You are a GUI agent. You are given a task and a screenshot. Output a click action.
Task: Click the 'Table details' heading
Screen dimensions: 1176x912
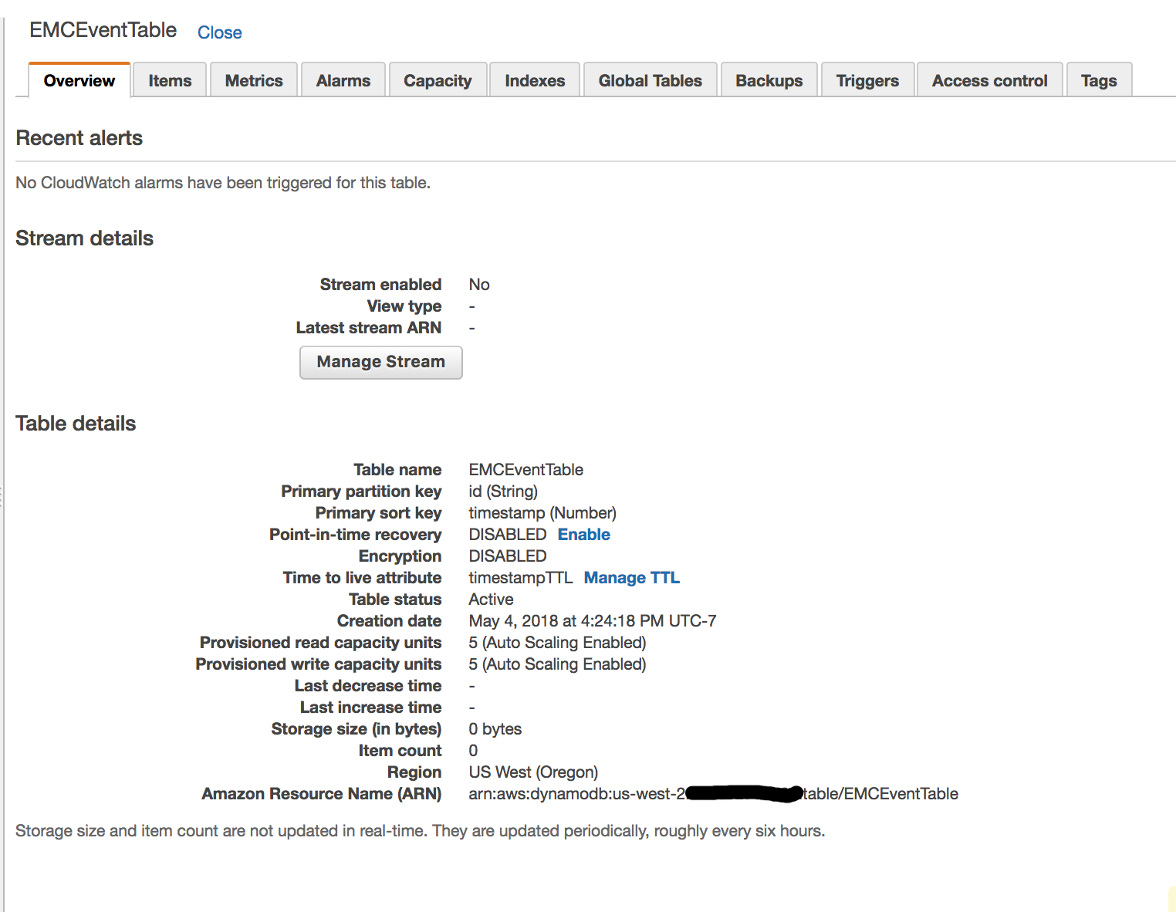[x=76, y=424]
